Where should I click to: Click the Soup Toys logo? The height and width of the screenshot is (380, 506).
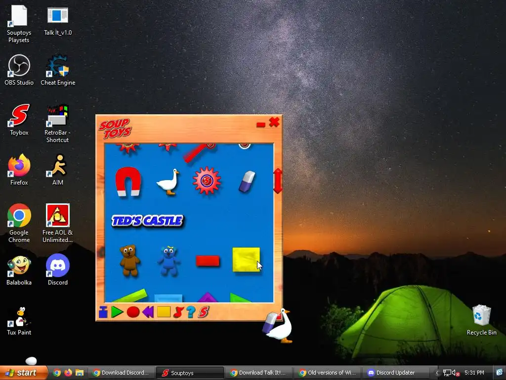(x=115, y=128)
